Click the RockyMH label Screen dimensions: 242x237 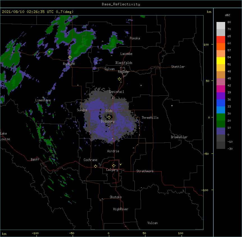69,64
